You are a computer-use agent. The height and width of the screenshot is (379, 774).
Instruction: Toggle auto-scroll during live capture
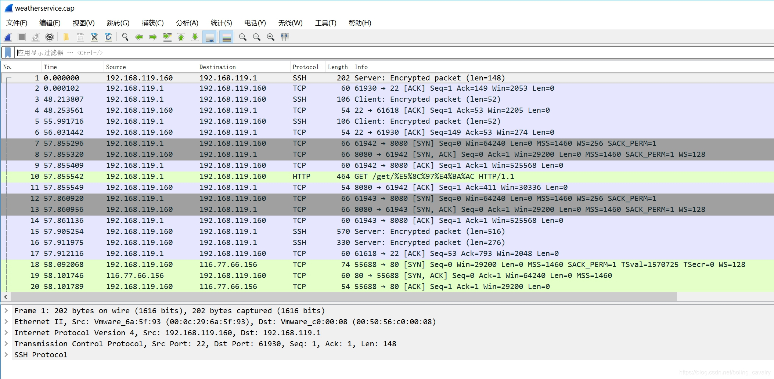tap(210, 37)
